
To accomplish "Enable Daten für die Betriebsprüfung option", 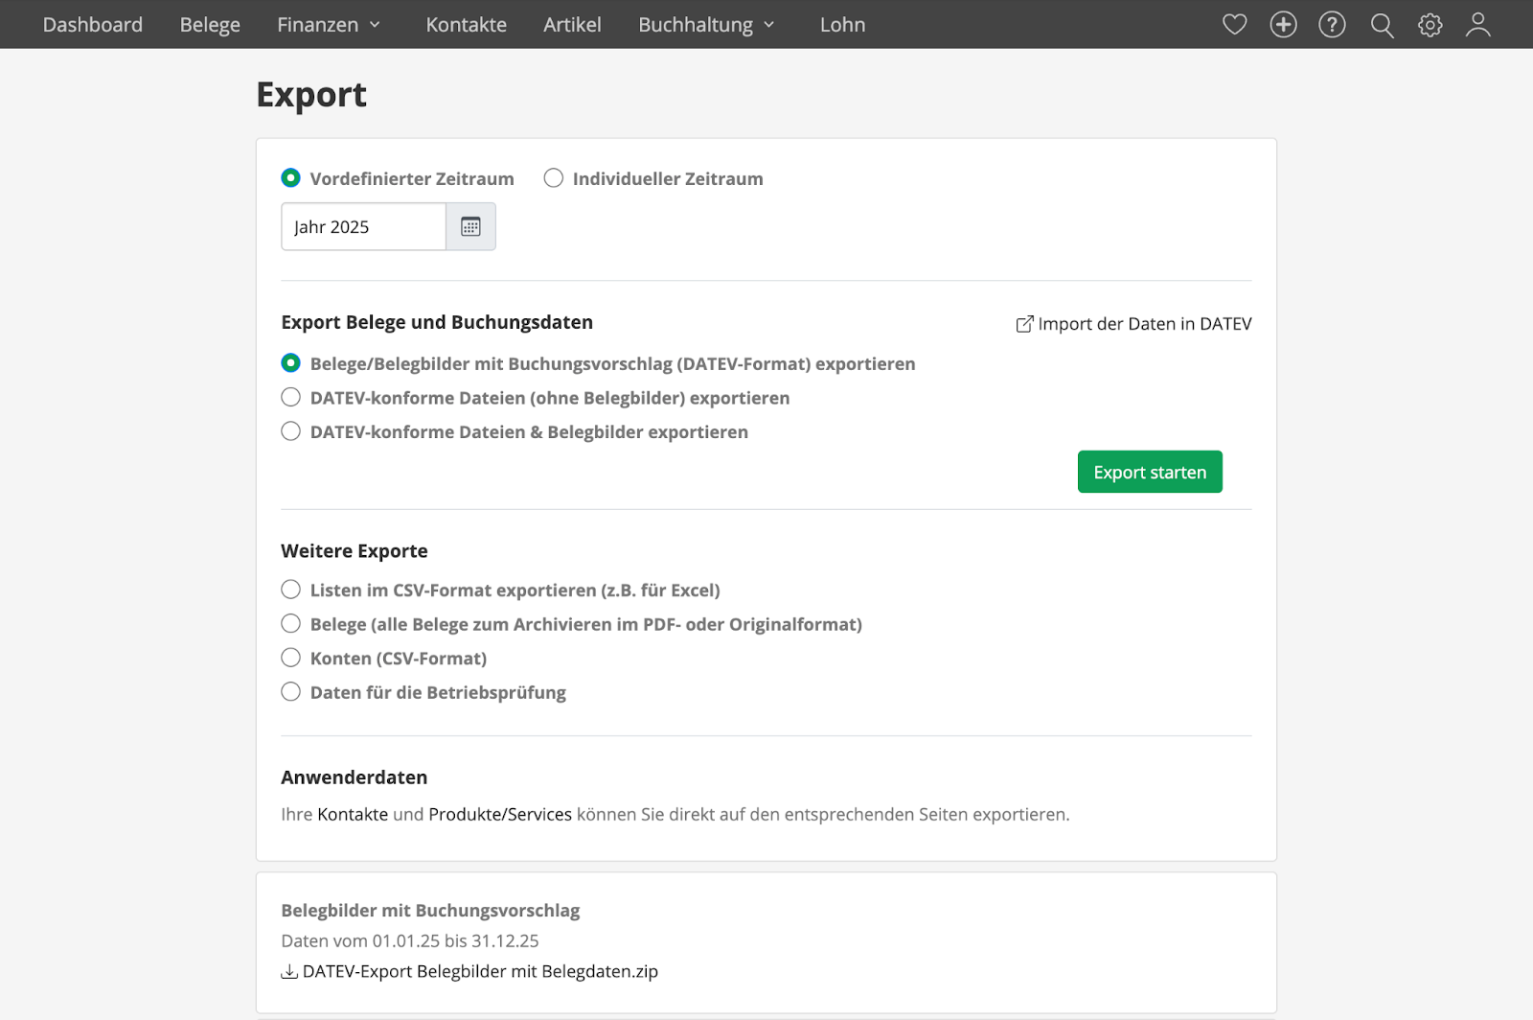I will coord(290,691).
